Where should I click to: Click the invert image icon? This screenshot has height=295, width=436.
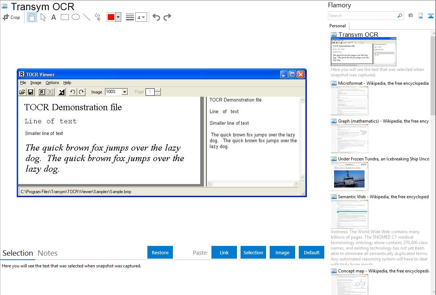[62, 92]
